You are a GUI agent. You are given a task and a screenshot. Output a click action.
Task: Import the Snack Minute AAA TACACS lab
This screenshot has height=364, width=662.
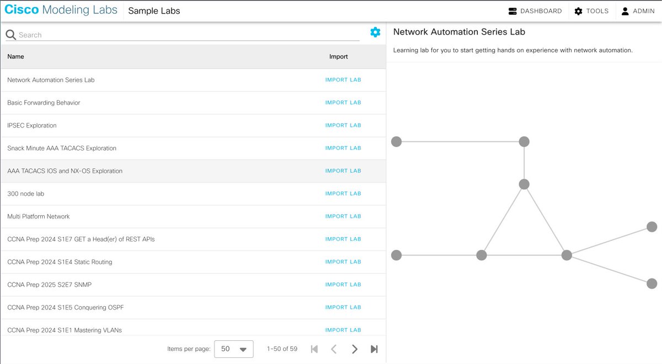tap(343, 148)
